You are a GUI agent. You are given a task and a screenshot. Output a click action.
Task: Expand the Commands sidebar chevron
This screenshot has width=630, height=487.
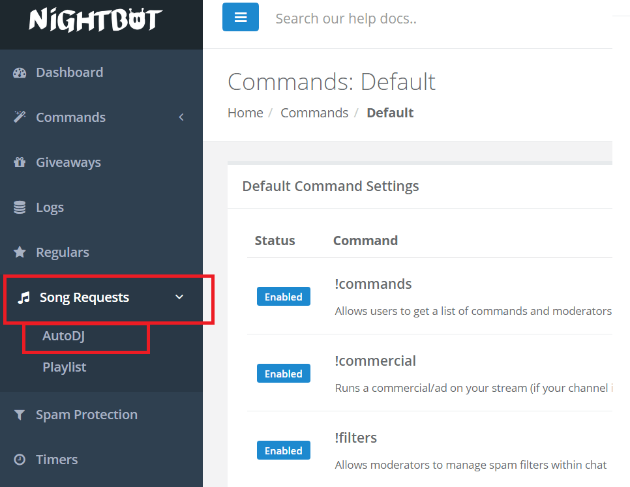(181, 117)
